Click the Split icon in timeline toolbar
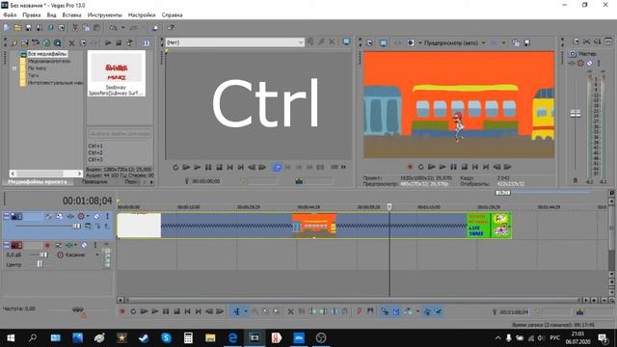Image resolution: width=617 pixels, height=347 pixels. pyautogui.click(x=335, y=311)
